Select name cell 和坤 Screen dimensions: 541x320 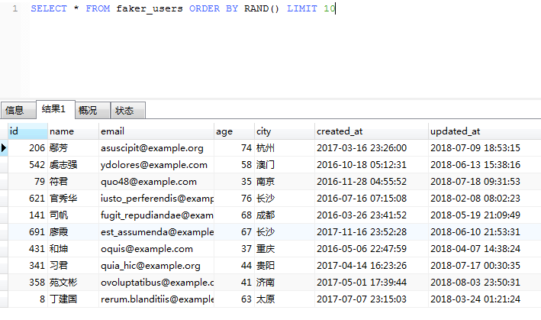click(x=73, y=249)
